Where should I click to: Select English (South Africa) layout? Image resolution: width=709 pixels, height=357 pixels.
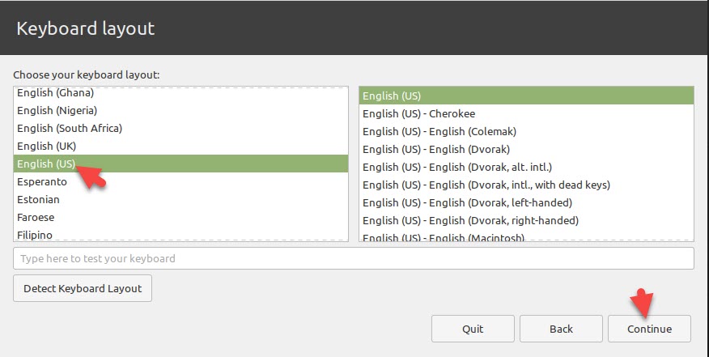pyautogui.click(x=70, y=128)
